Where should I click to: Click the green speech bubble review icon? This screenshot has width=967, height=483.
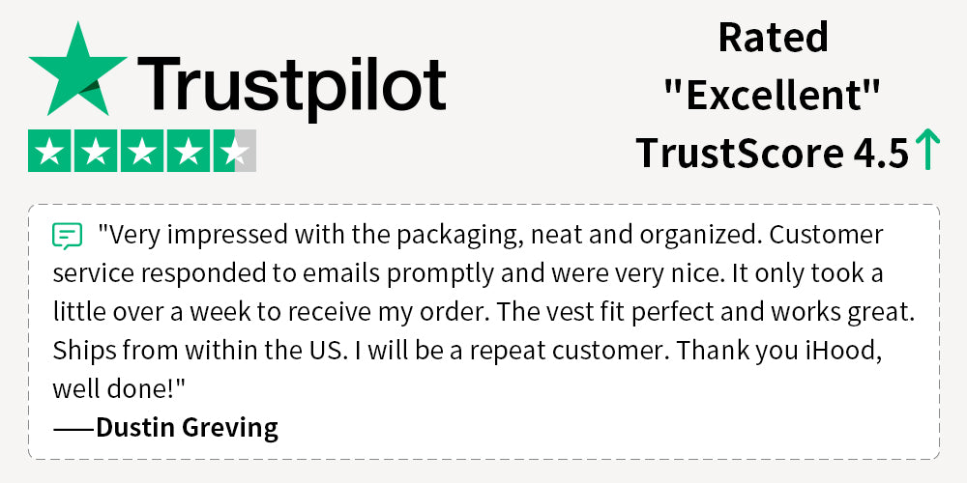66,236
